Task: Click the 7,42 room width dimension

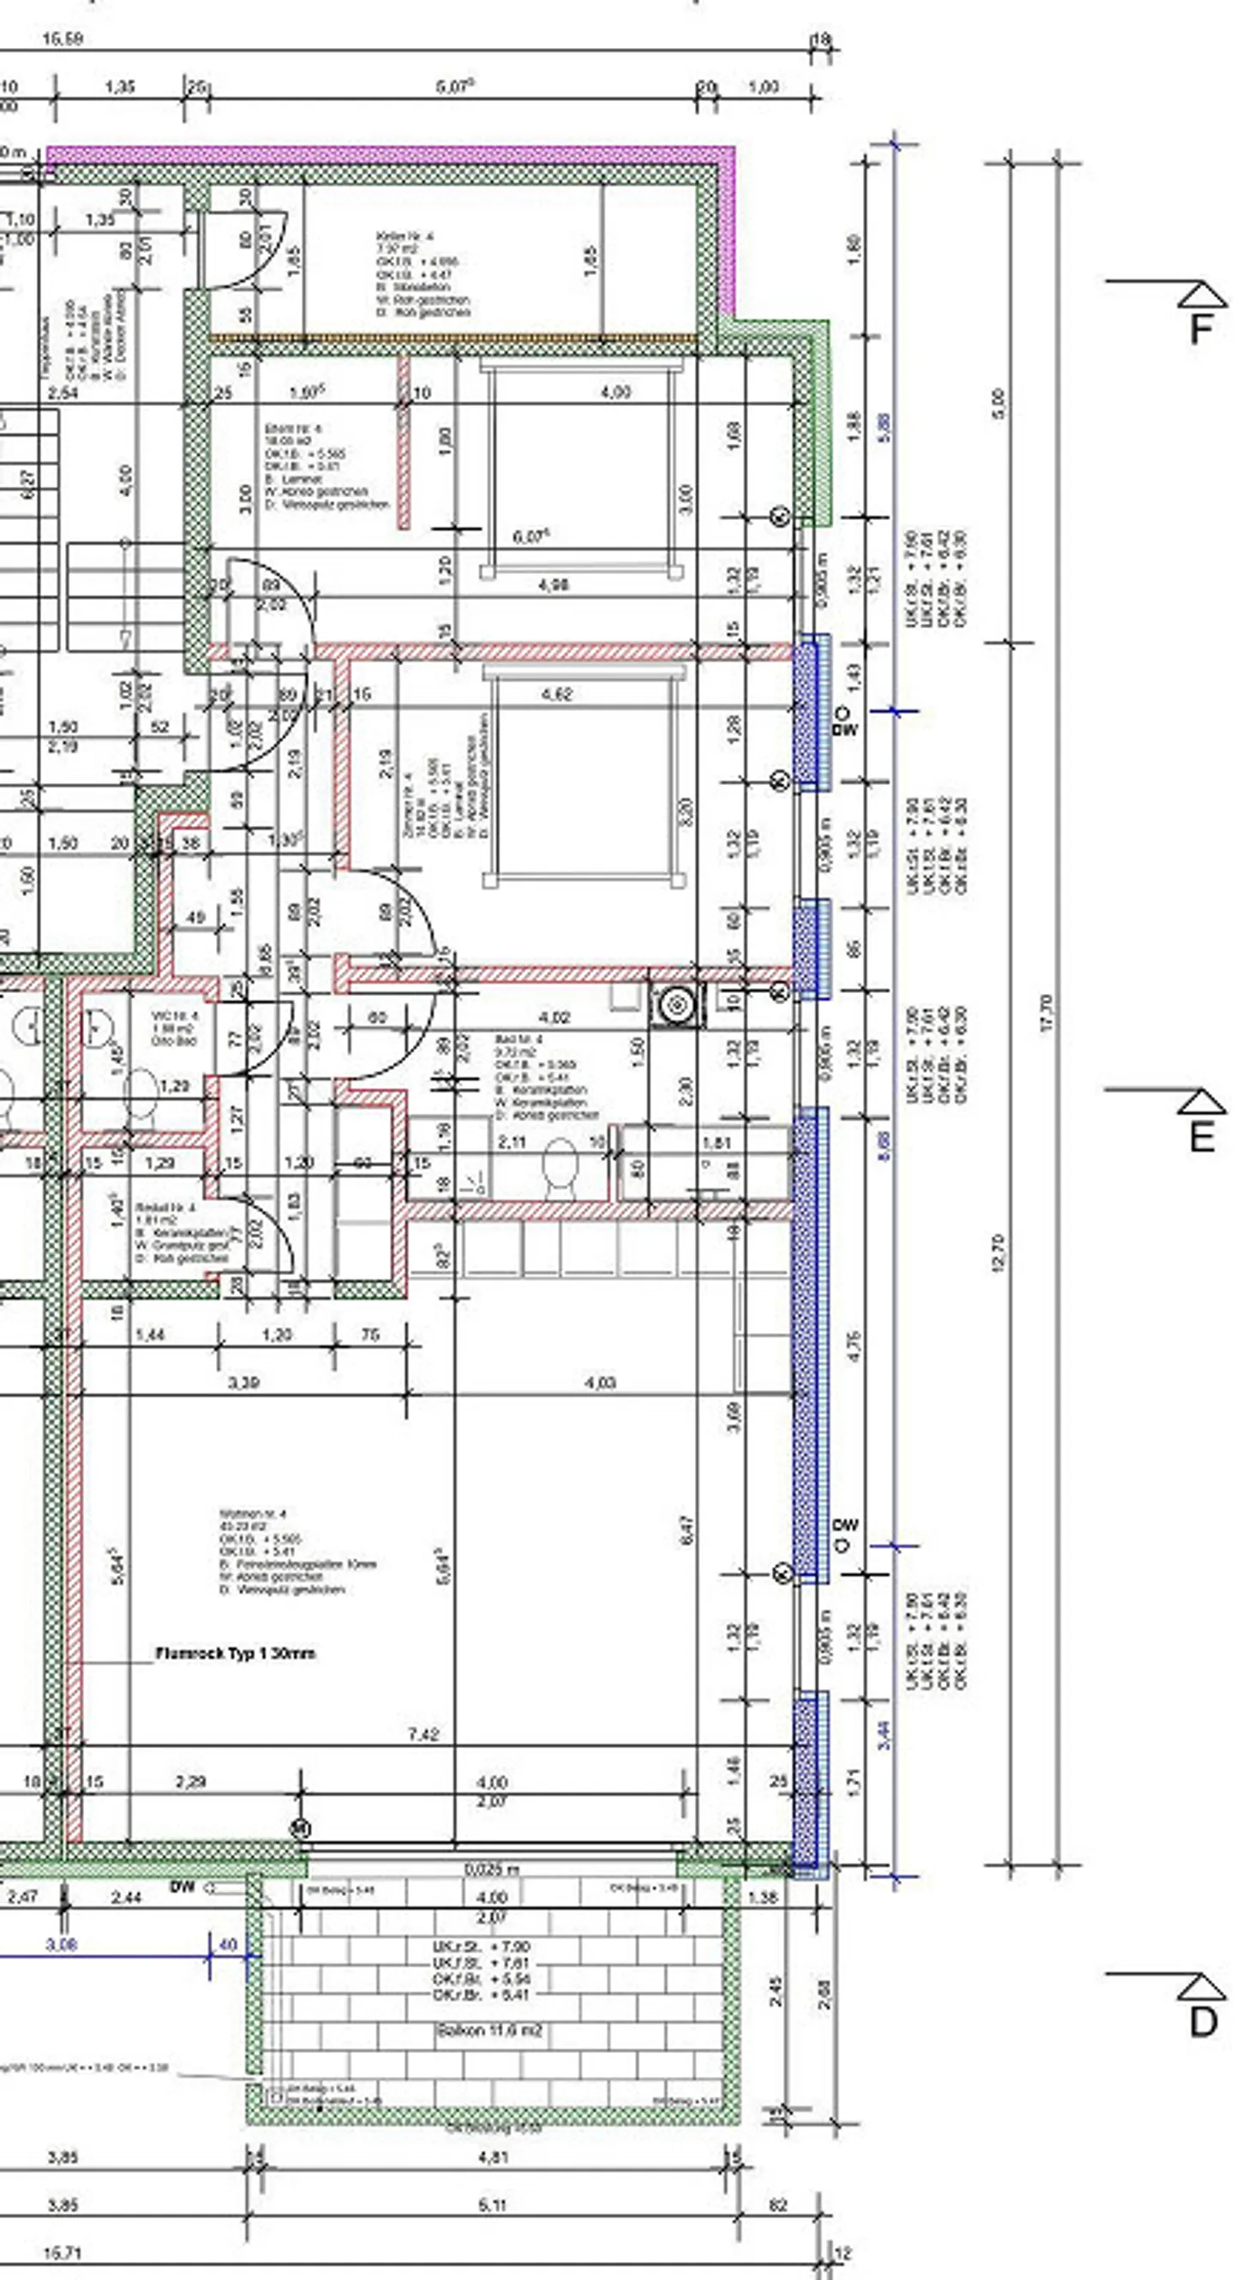Action: click(423, 1734)
